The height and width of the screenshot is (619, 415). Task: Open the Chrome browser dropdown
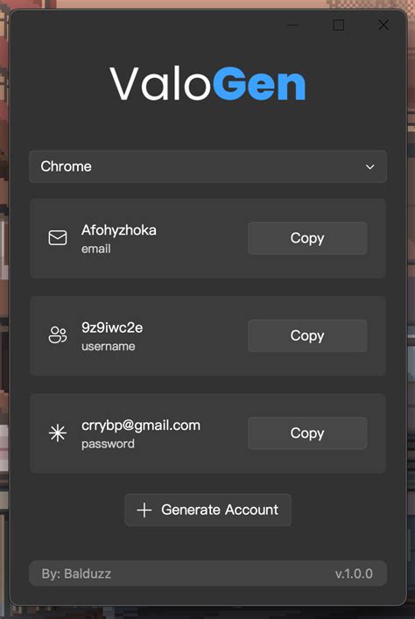[207, 166]
